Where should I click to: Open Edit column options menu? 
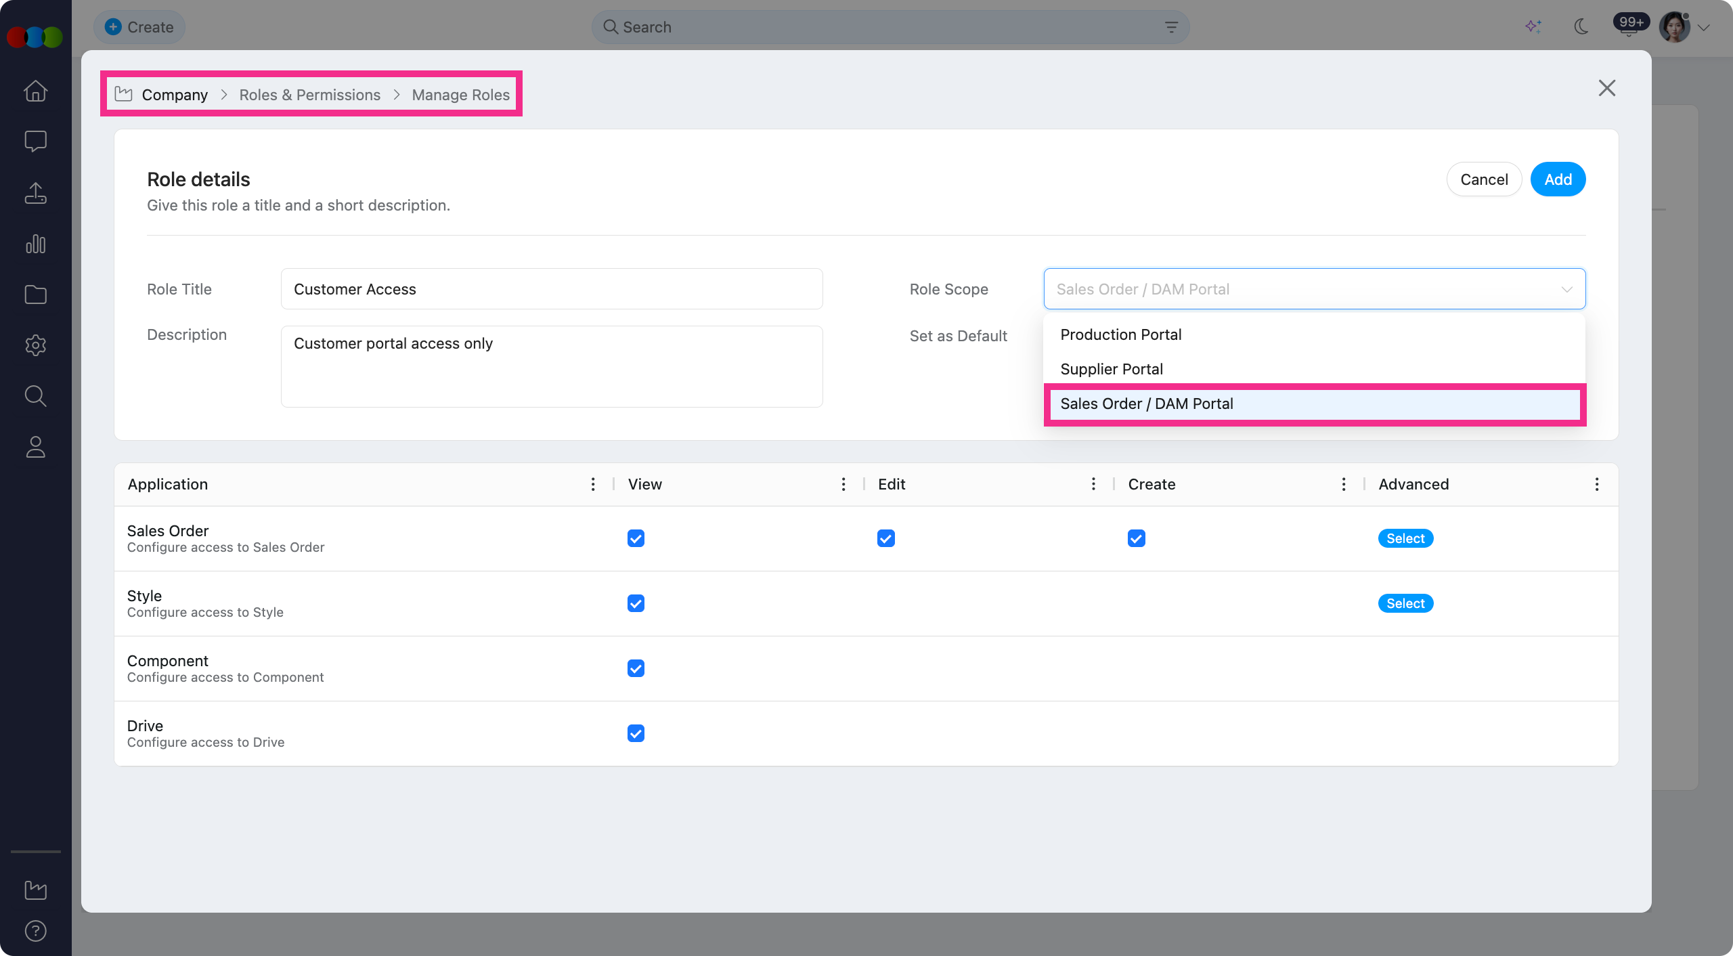1093,484
